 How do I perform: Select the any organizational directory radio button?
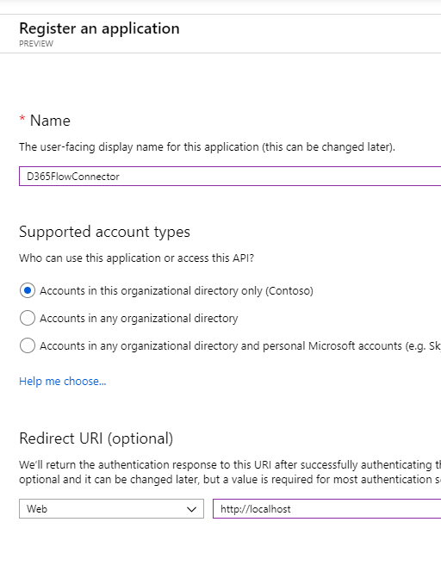tap(28, 318)
